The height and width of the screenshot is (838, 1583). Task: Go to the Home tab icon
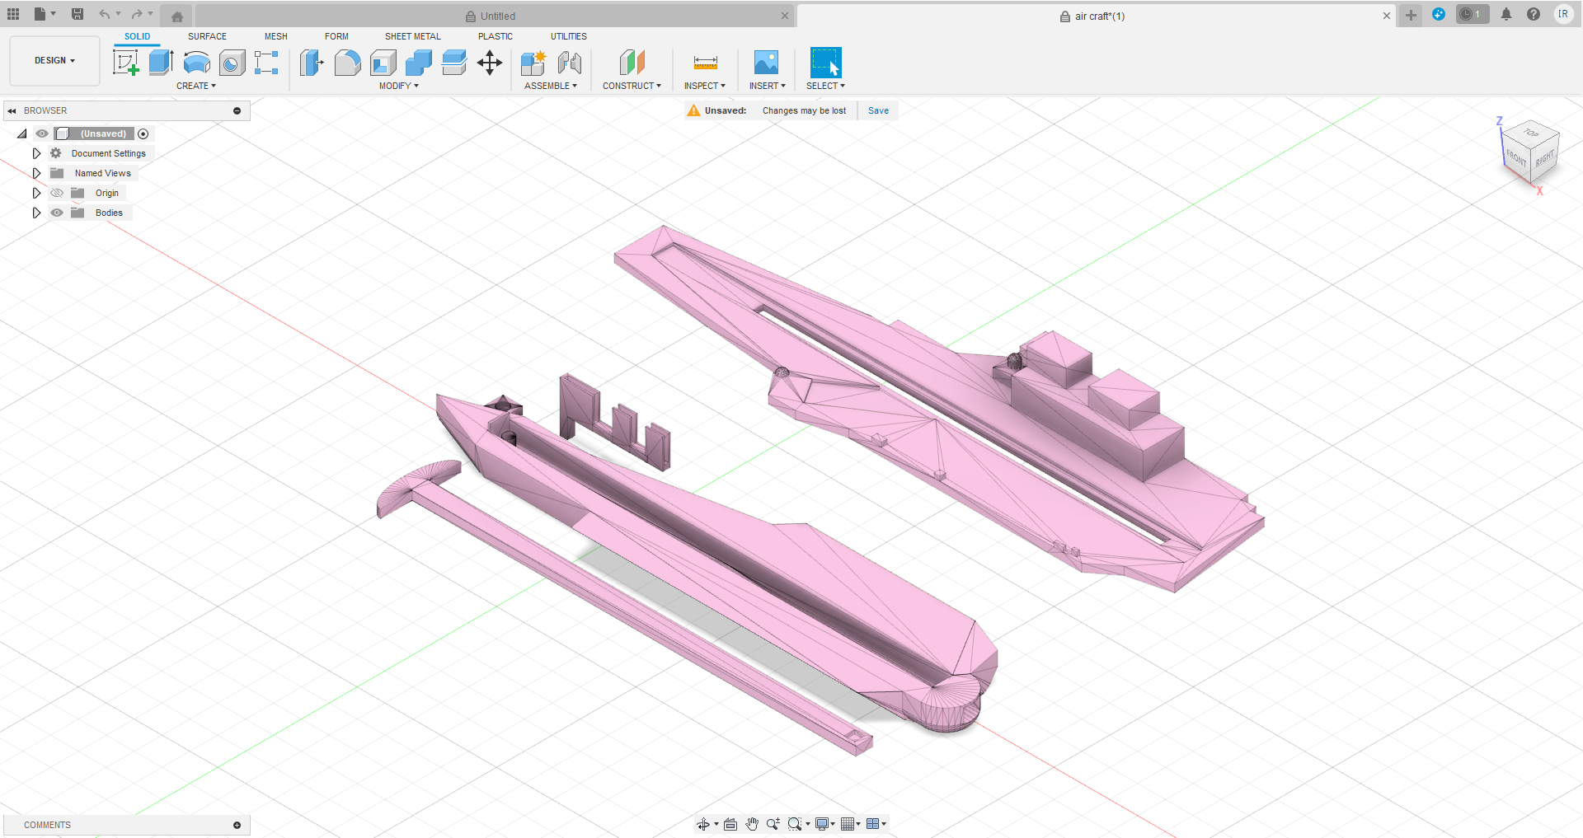pos(177,16)
